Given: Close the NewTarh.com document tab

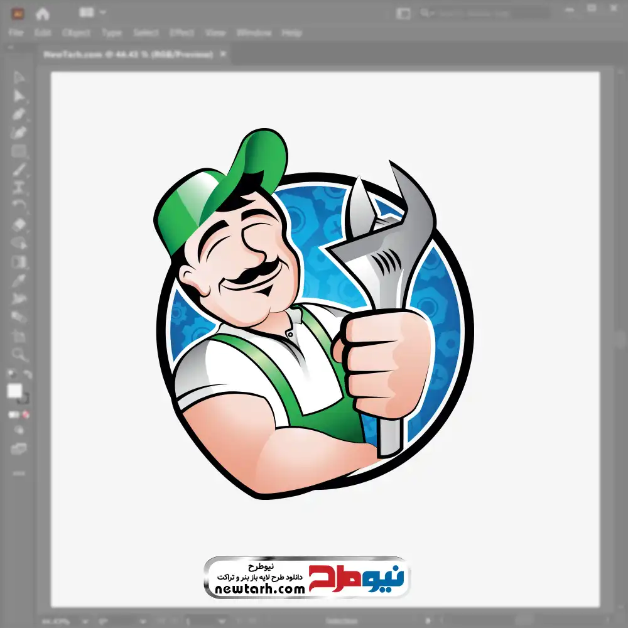Looking at the screenshot, I should click(x=222, y=55).
